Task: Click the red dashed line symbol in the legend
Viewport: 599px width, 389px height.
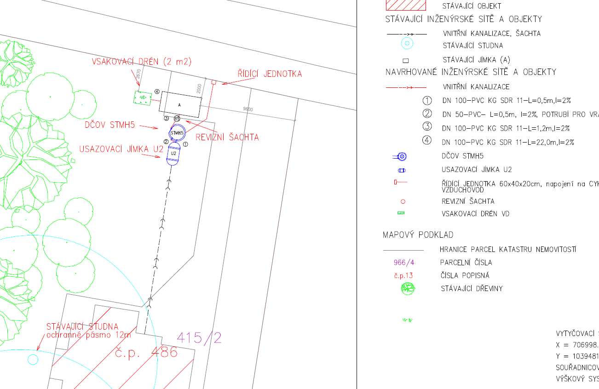Action: pos(406,87)
